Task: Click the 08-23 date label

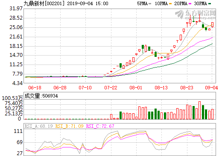Action: point(187,88)
